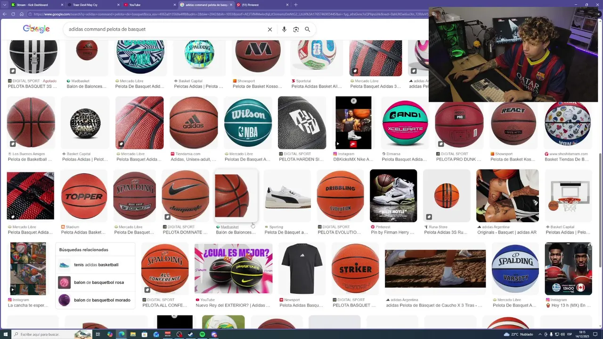603x339 pixels.
Task: Open Discord from the taskbar
Action: click(214, 334)
